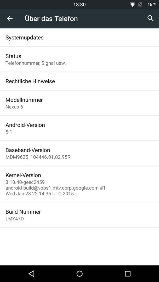Tap the no-SIM status icon
The image size is (159, 282).
coord(140,4)
